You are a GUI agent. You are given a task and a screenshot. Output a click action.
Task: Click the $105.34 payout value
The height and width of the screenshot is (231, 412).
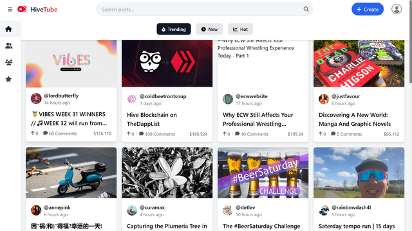point(295,134)
